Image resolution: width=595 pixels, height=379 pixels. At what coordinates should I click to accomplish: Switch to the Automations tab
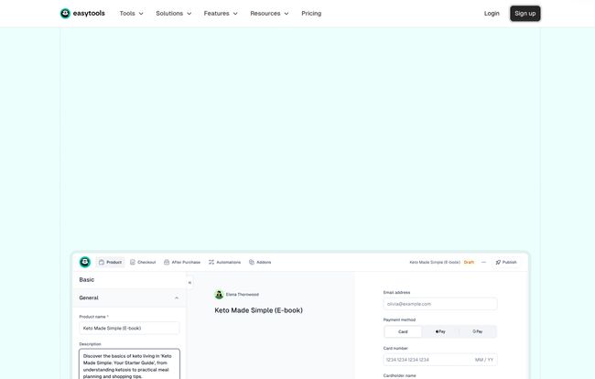tap(224, 262)
